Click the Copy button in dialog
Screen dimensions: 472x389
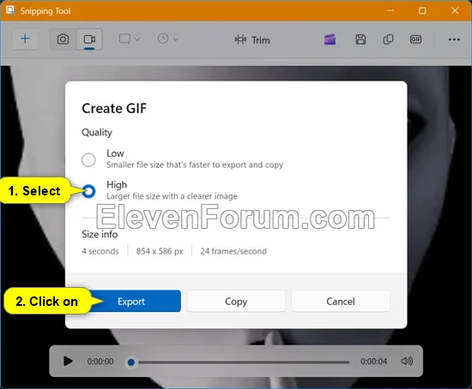click(236, 302)
